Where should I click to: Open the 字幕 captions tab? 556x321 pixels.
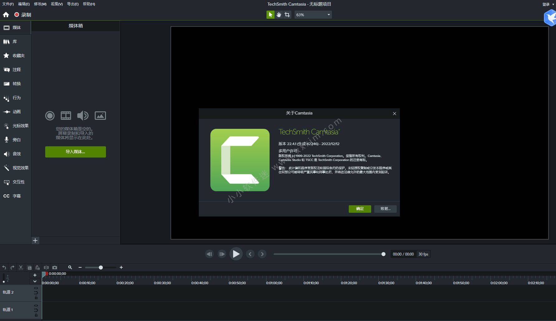pos(15,196)
